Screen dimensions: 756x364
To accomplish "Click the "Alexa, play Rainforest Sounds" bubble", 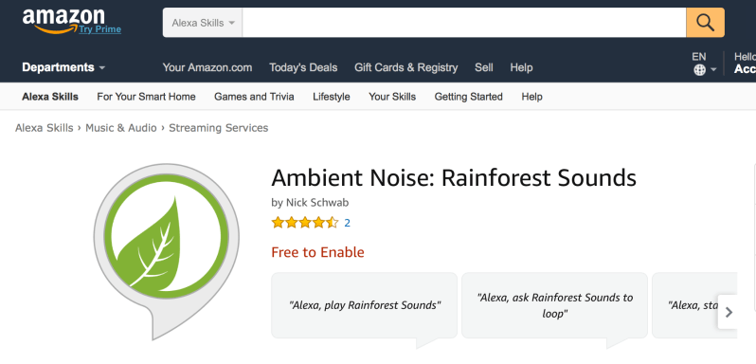I will tap(364, 305).
